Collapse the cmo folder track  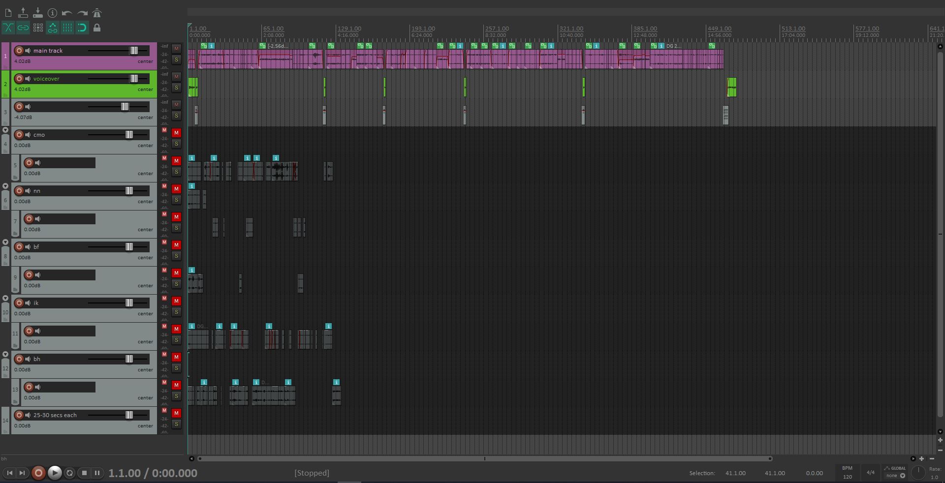[5, 130]
